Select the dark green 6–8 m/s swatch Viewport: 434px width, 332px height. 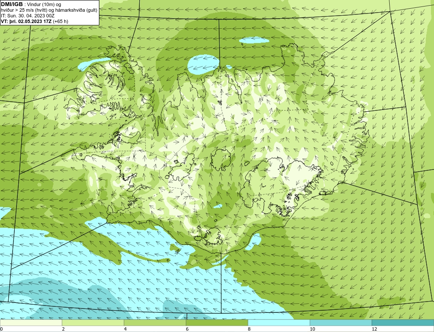(x=217, y=322)
